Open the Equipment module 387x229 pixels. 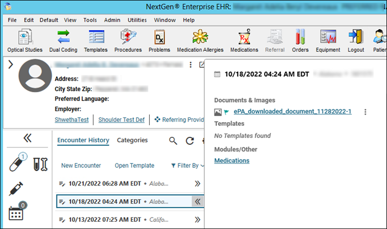tap(328, 41)
